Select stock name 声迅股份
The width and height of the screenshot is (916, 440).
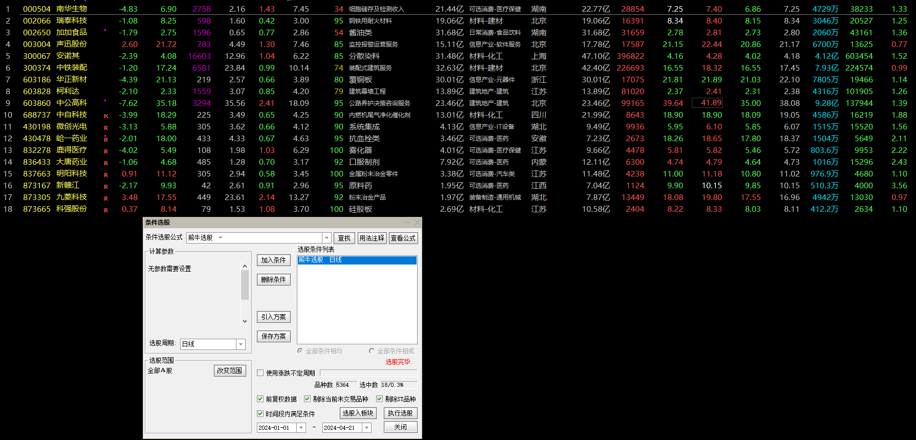coord(72,44)
